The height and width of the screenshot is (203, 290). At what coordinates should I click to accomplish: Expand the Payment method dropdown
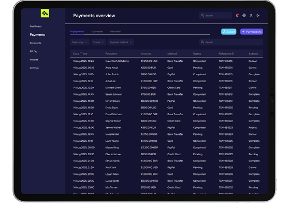click(x=121, y=42)
